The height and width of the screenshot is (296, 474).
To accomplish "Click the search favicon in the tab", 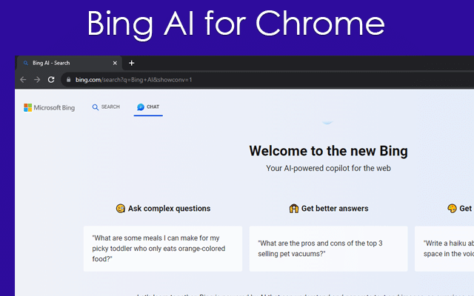I will tap(26, 63).
